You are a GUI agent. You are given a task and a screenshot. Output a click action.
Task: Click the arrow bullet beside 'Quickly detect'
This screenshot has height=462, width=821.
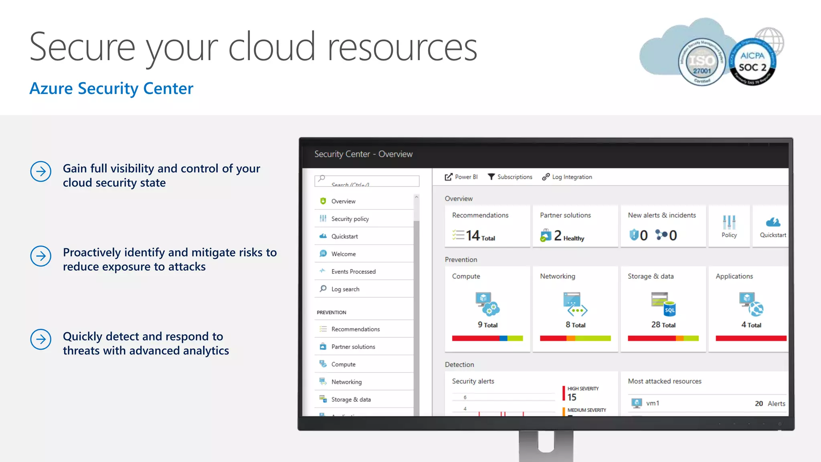pyautogui.click(x=41, y=339)
